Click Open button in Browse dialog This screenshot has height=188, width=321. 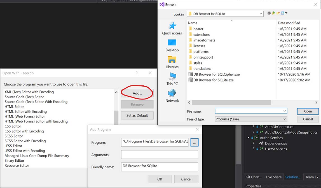click(308, 111)
